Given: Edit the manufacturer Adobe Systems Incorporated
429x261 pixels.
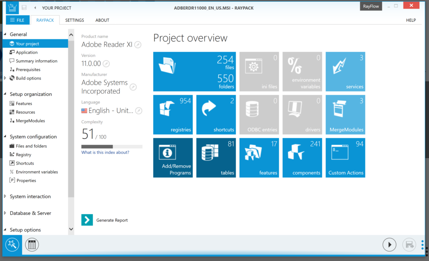Looking at the screenshot, I should [133, 87].
